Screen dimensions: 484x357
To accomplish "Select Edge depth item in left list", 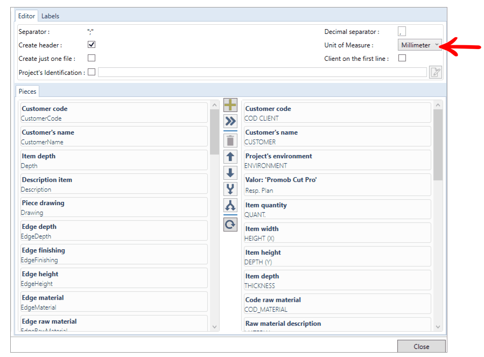I will pyautogui.click(x=114, y=230).
